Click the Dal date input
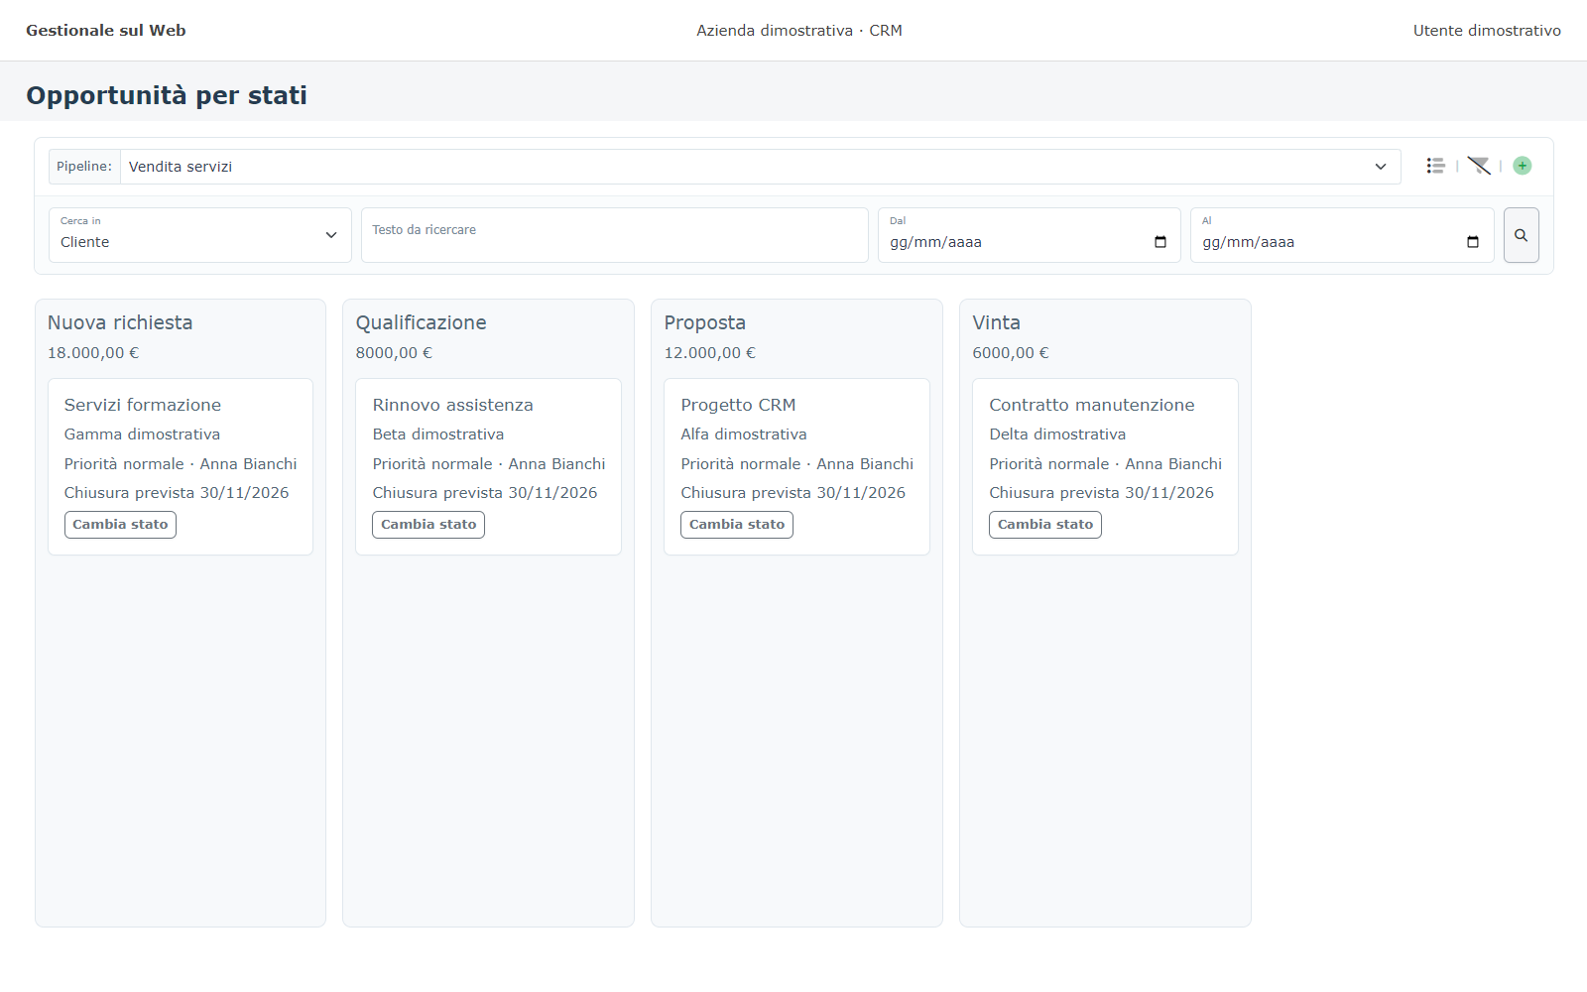The width and height of the screenshot is (1587, 992). click(1030, 235)
